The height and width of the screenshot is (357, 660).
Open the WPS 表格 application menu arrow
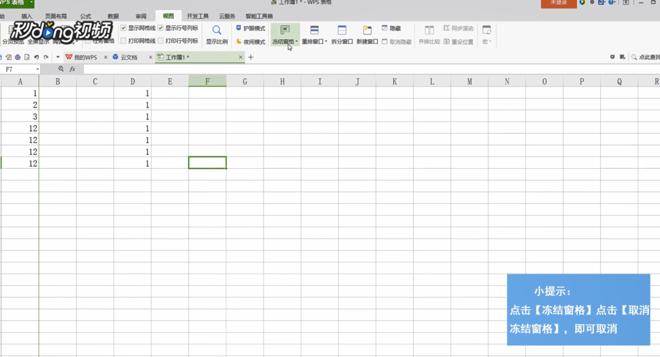point(31,2)
